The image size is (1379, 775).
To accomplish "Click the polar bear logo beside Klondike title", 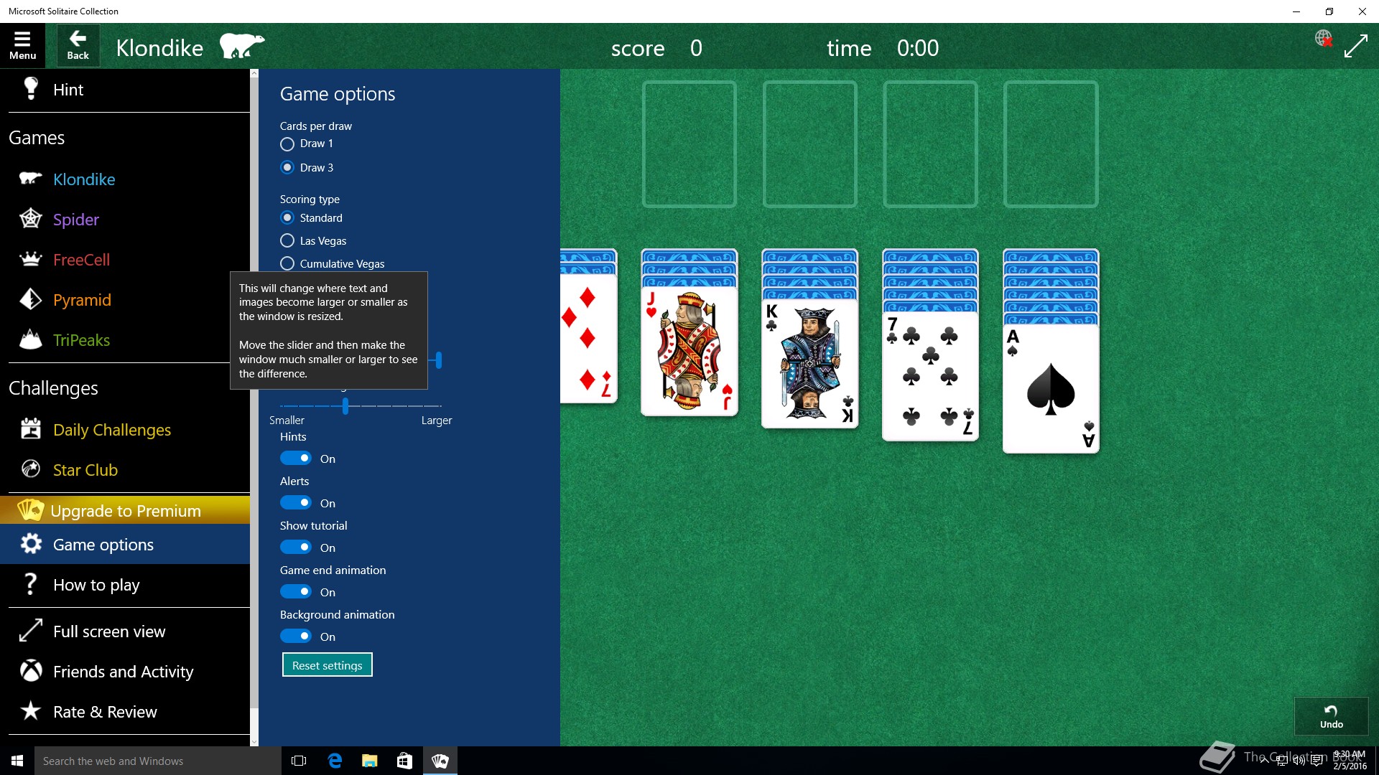I will pos(241,46).
